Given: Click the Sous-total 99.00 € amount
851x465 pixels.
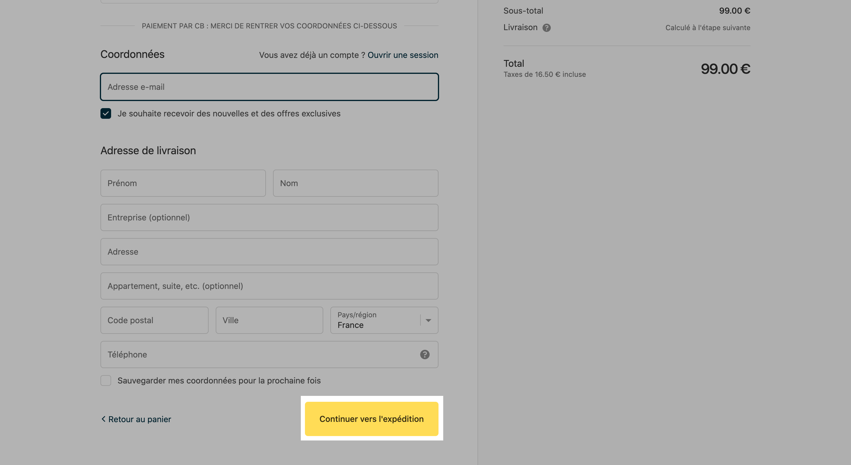Looking at the screenshot, I should point(734,11).
